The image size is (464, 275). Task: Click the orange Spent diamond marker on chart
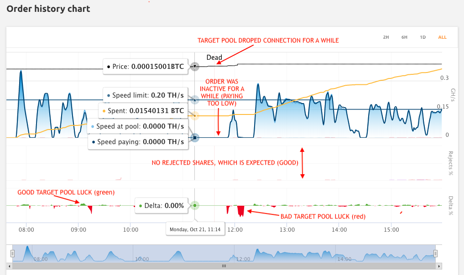click(x=195, y=116)
